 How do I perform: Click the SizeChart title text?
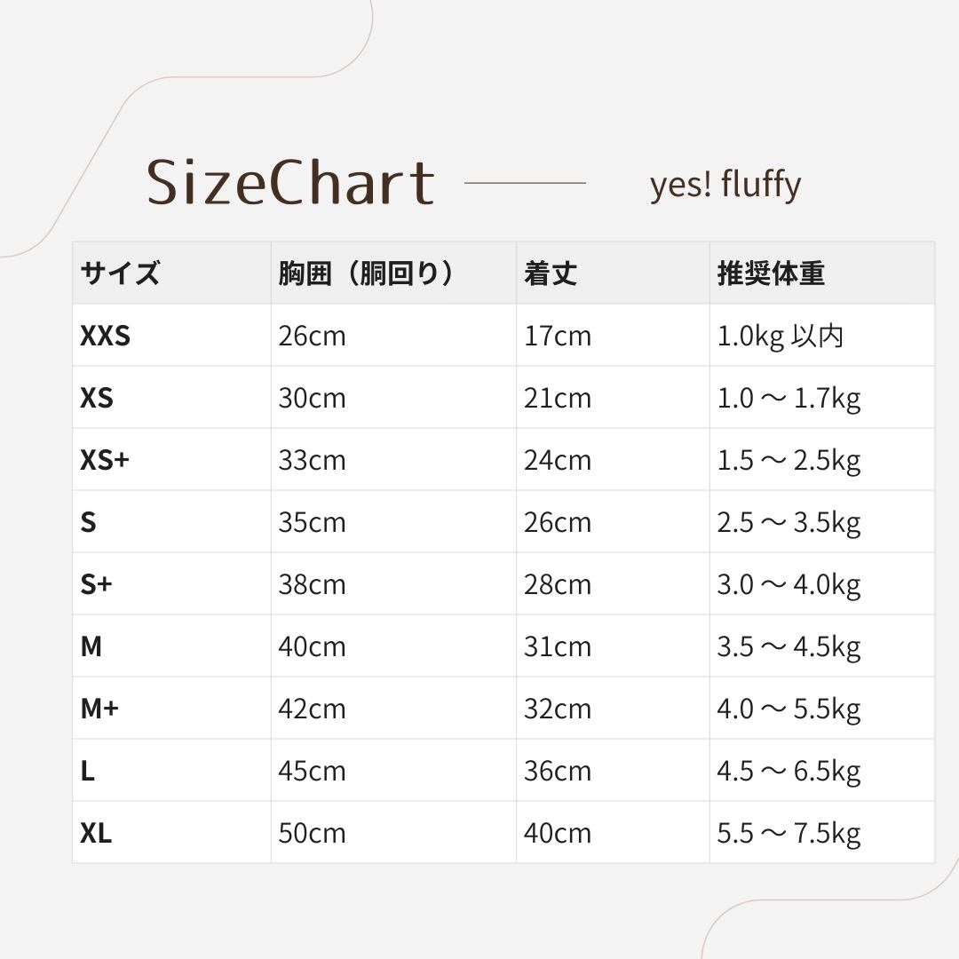point(290,183)
